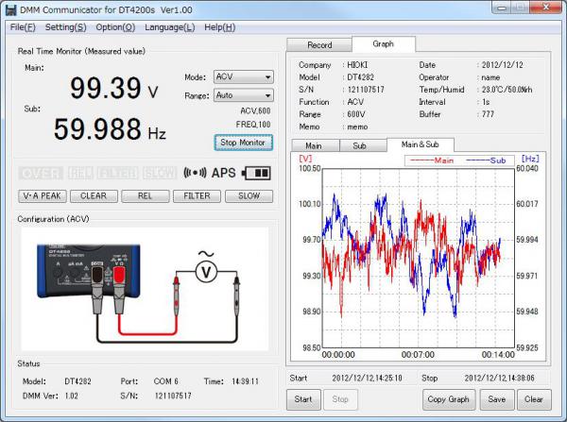Click the Stop timestamp 2012/12/12,14:38:06
567x422 pixels.
pyautogui.click(x=499, y=379)
